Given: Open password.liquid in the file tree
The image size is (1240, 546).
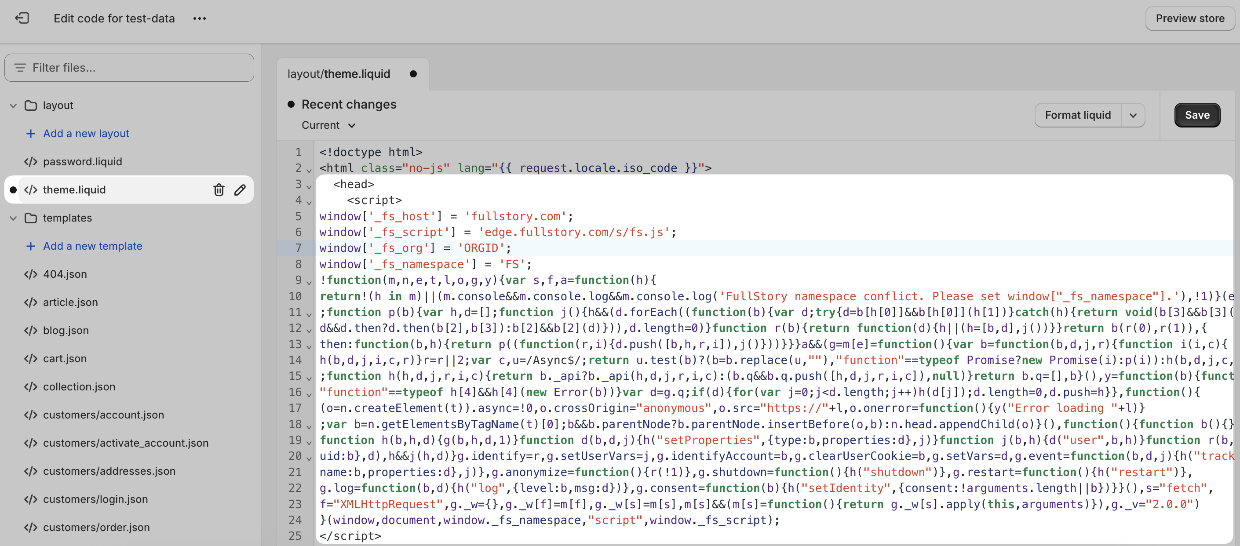Looking at the screenshot, I should pyautogui.click(x=82, y=162).
